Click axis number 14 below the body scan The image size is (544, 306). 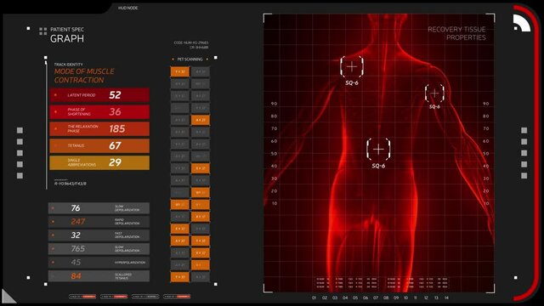point(446,297)
